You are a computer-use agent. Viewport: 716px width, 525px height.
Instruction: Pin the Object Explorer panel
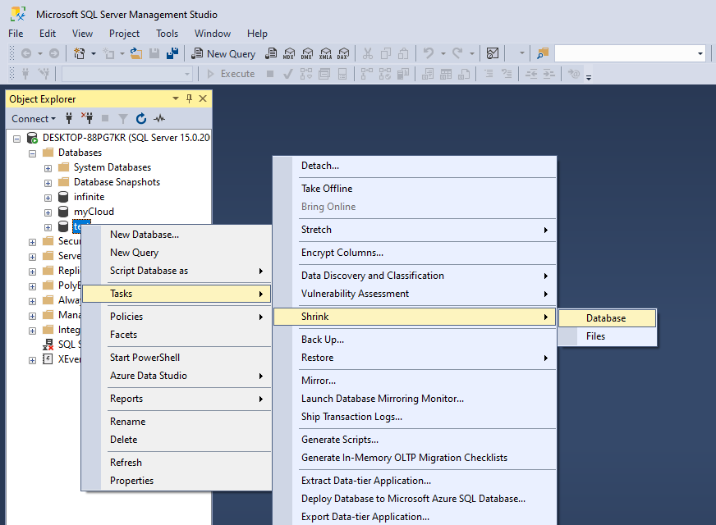coord(189,98)
